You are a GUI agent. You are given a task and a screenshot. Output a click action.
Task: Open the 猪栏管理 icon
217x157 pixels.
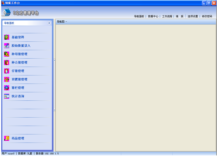[7, 88]
